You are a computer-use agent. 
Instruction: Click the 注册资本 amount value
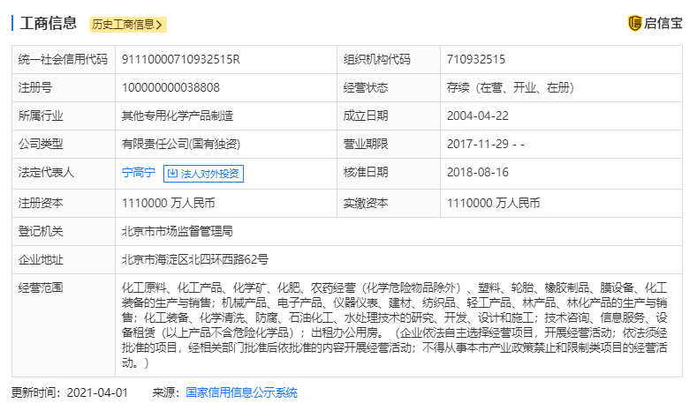(x=168, y=203)
